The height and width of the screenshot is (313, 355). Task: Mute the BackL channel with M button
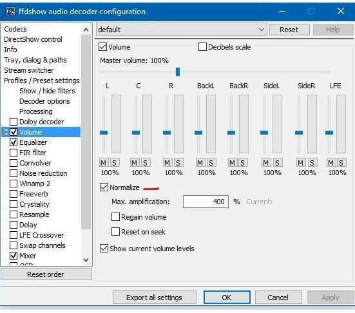coord(200,162)
